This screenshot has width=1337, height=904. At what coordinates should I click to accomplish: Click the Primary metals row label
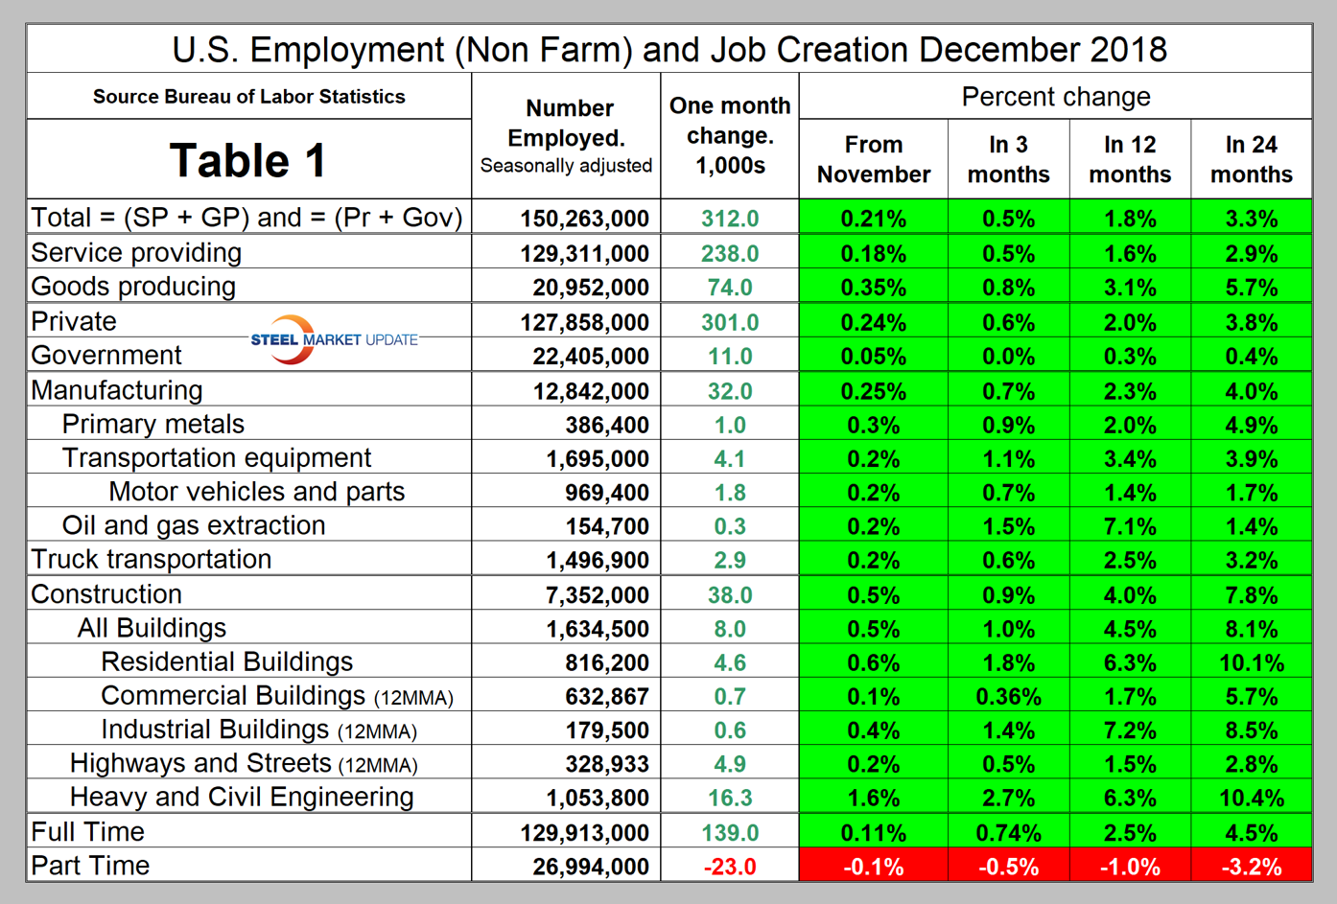tap(153, 424)
